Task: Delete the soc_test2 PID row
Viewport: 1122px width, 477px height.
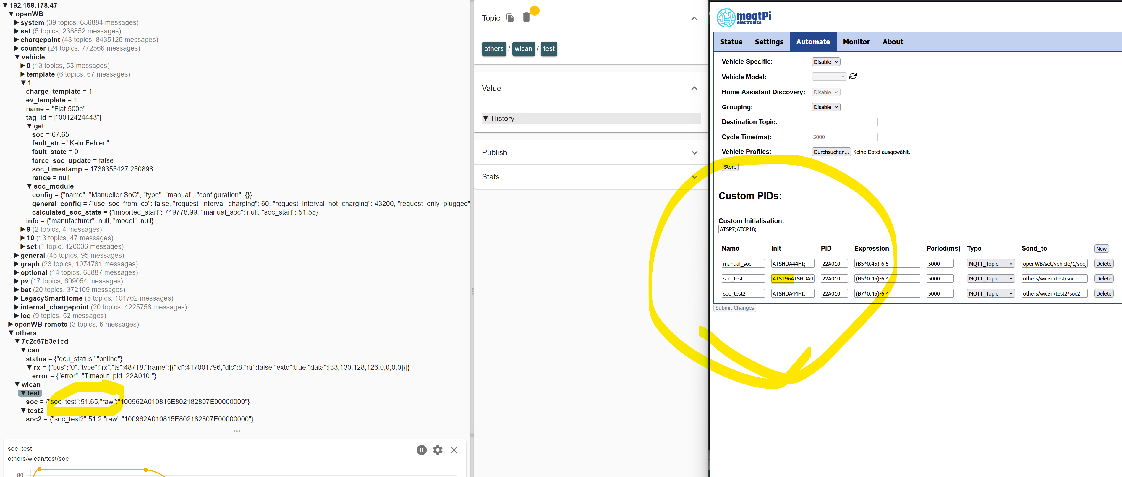Action: tap(1103, 294)
